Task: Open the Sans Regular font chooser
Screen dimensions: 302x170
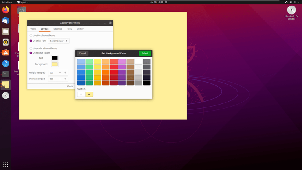Action: (x=59, y=41)
